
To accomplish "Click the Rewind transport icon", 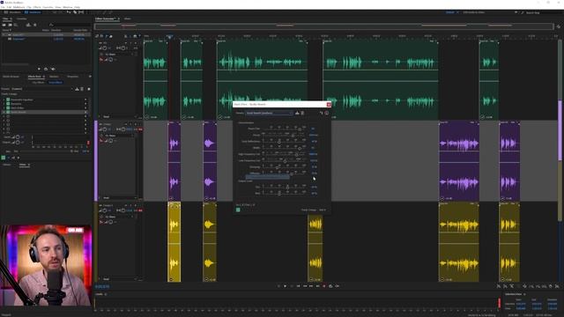I will [305, 286].
